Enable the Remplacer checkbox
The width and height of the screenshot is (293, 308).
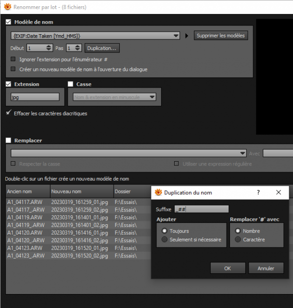[9, 140]
